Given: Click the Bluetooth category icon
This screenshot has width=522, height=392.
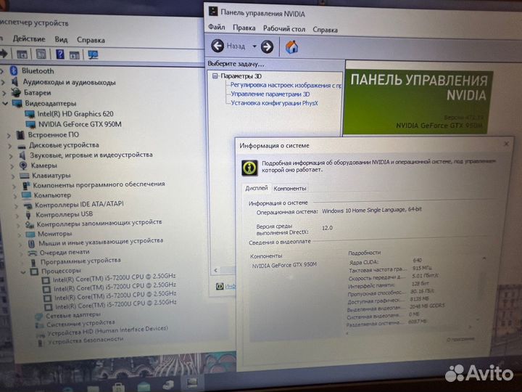Looking at the screenshot, I should pos(14,70).
